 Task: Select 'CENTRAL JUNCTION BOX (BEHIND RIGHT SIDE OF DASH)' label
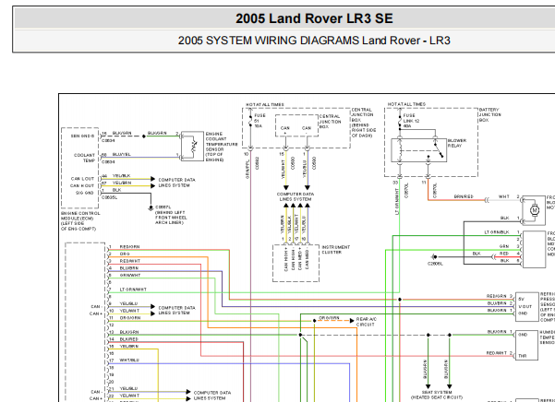[x=362, y=123]
